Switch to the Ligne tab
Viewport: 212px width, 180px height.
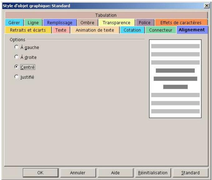coord(33,22)
